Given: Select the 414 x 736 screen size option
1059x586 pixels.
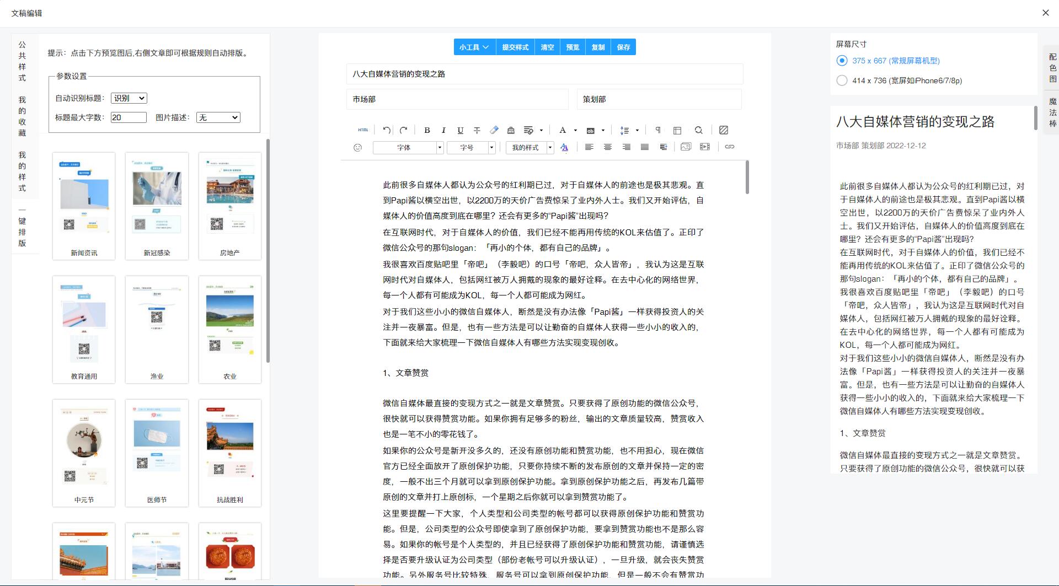Looking at the screenshot, I should click(842, 80).
